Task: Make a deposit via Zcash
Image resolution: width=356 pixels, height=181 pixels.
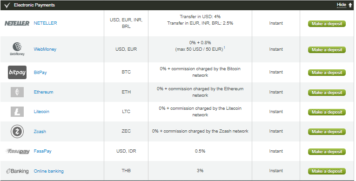Action: tap(327, 132)
